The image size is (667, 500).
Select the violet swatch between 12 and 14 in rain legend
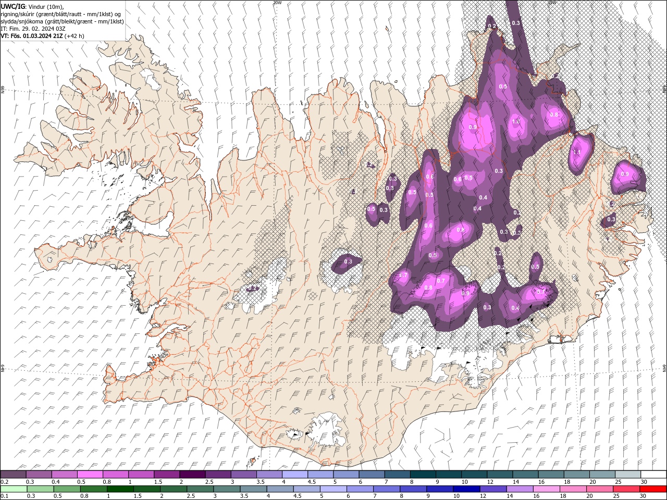click(x=493, y=489)
